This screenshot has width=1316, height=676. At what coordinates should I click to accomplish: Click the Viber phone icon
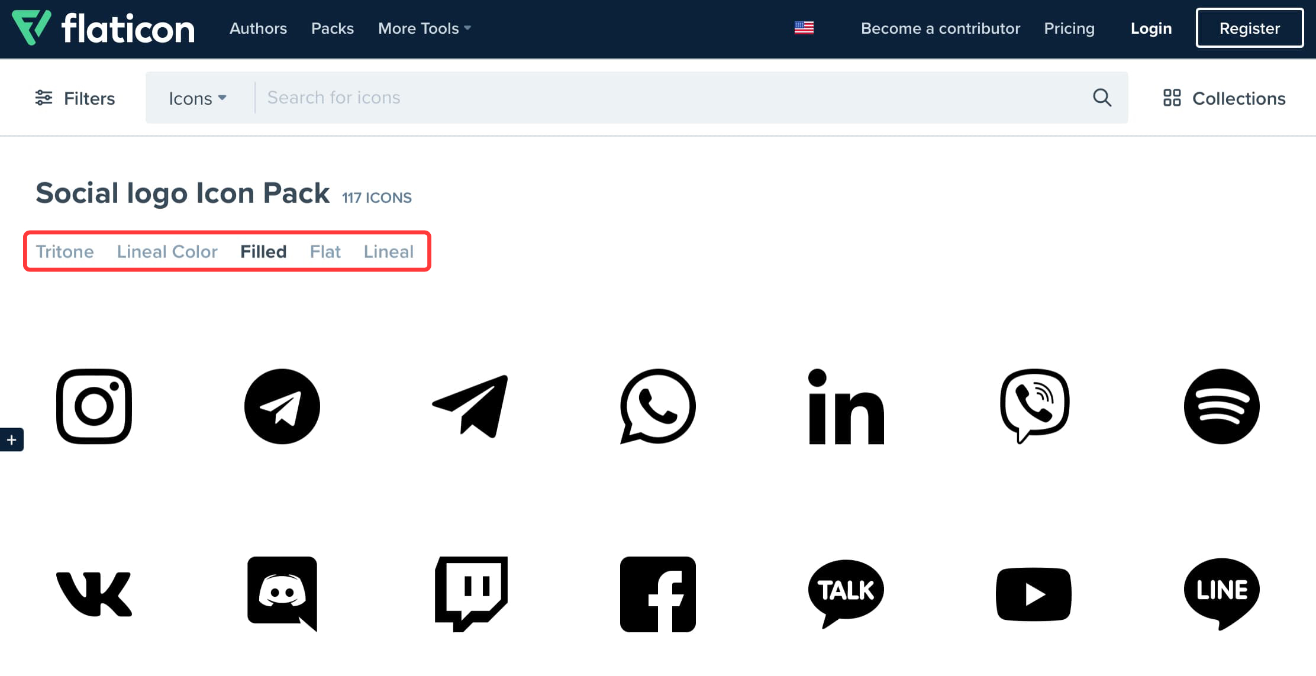coord(1034,405)
